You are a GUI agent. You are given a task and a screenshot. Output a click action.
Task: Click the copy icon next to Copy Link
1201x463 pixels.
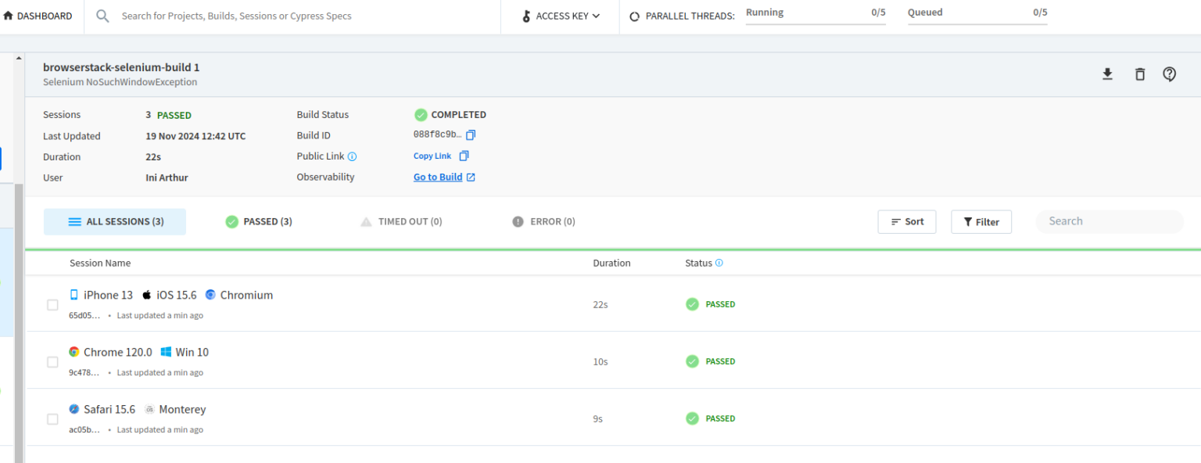(463, 156)
